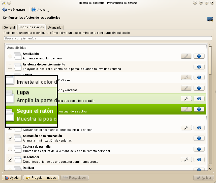
Task: Show info about Seguir el ratón
Action: pyautogui.click(x=199, y=109)
